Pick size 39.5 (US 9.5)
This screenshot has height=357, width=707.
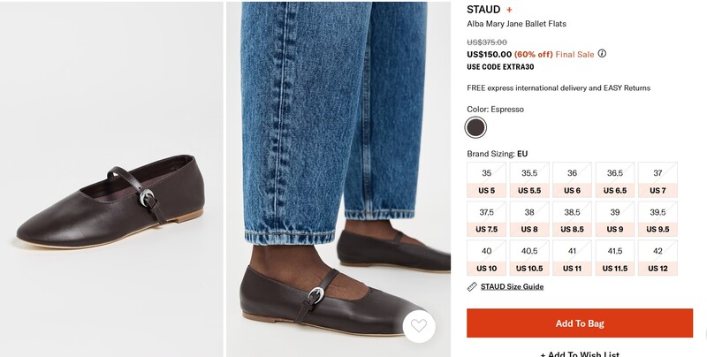coord(658,220)
